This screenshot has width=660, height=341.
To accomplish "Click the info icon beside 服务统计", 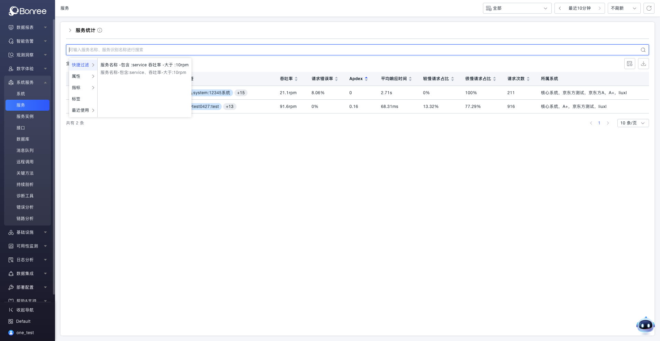I will 100,30.
